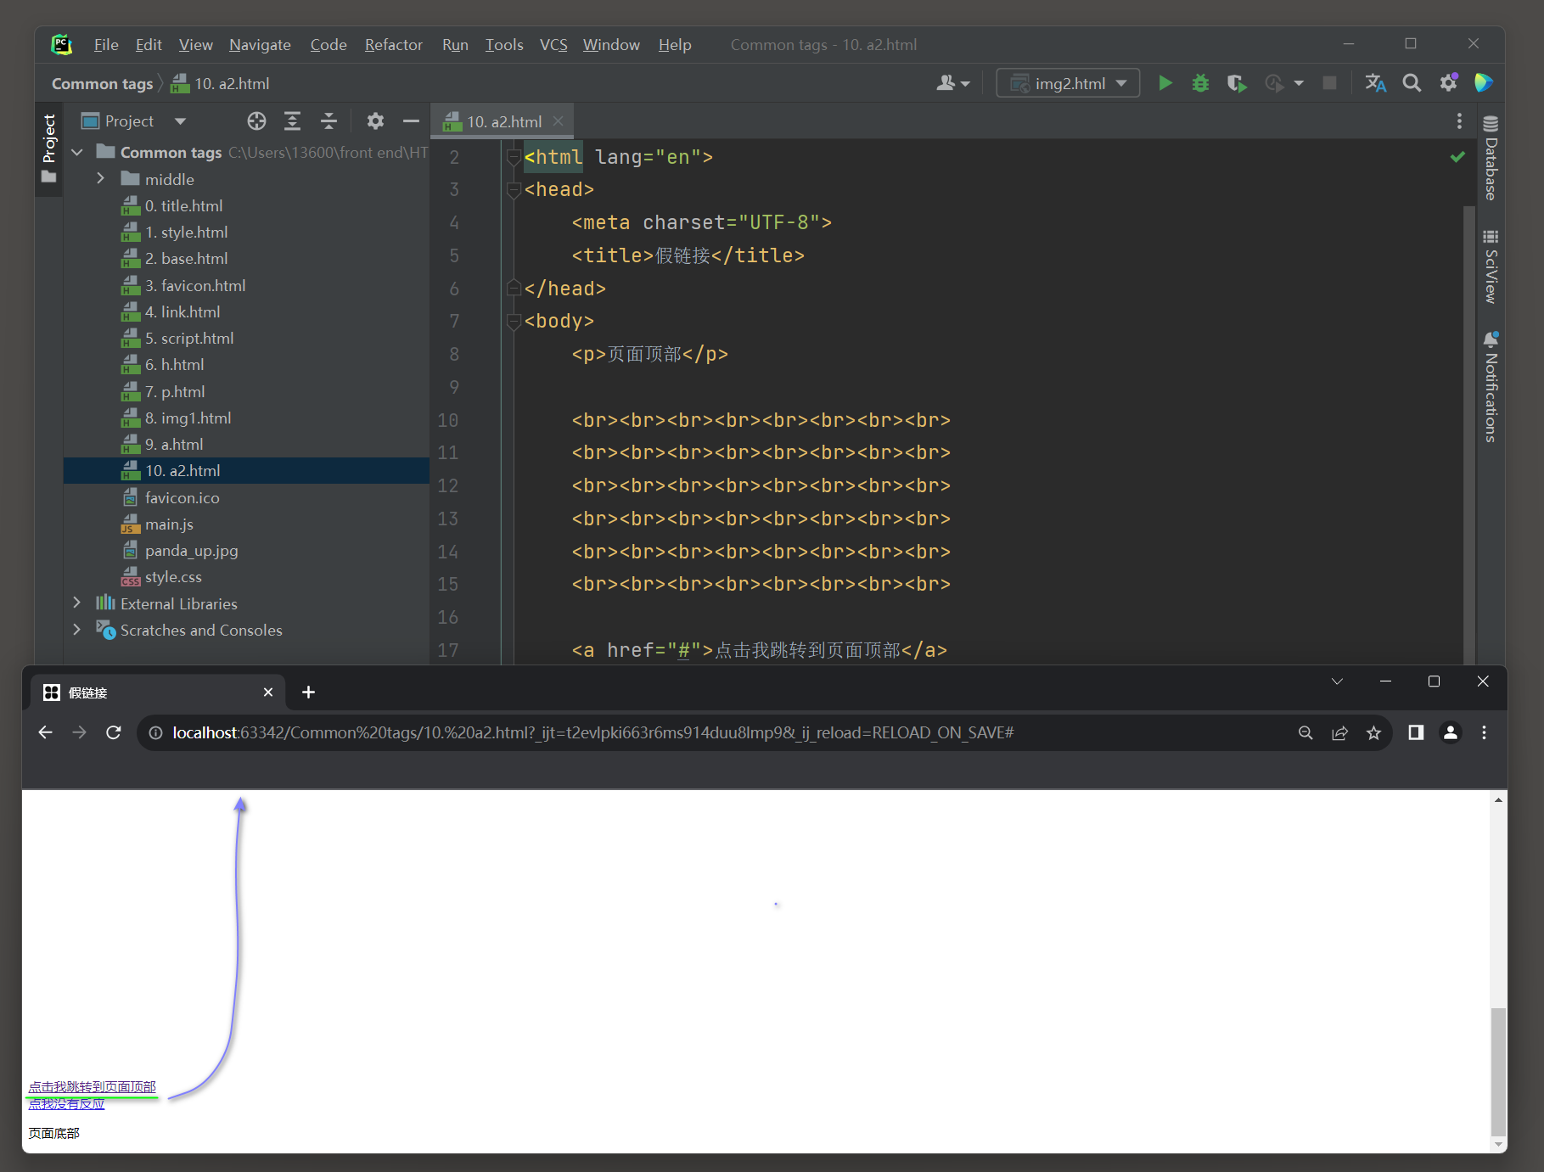Click Common tags breadcrumb
This screenshot has width=1544, height=1172.
[102, 83]
